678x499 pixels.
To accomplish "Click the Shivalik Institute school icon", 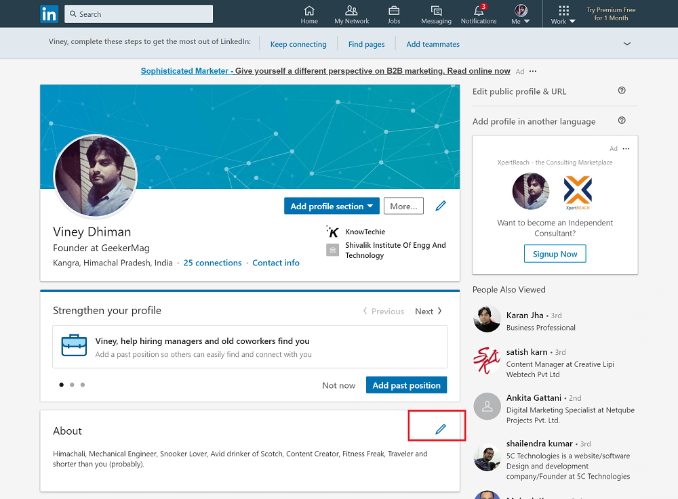I will click(332, 250).
